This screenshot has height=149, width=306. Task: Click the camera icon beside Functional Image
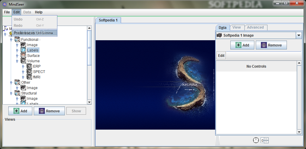coord(23,45)
